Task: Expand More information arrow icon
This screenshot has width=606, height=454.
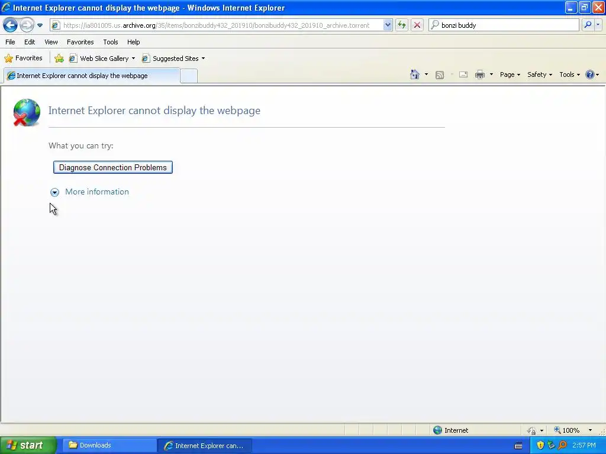Action: coord(54,192)
